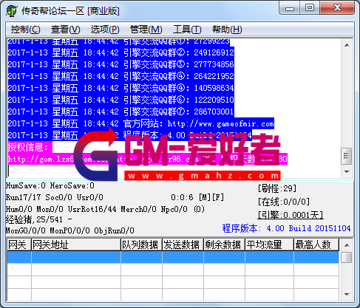Click the 最高人数 column header
This screenshot has width=360, height=308.
point(316,244)
